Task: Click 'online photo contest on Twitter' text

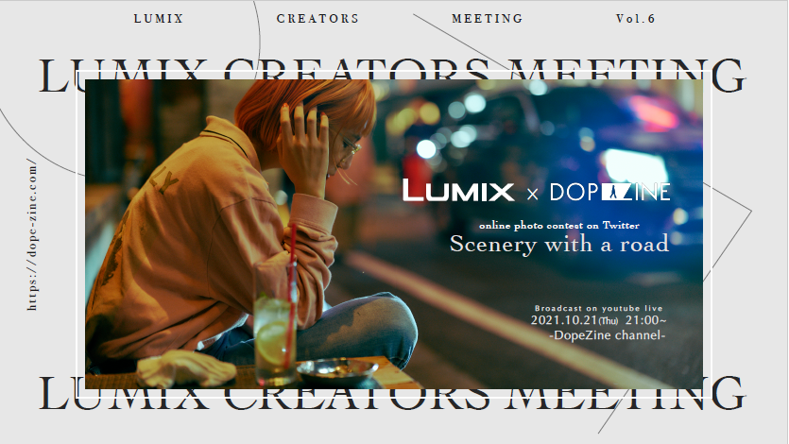Action: (559, 225)
